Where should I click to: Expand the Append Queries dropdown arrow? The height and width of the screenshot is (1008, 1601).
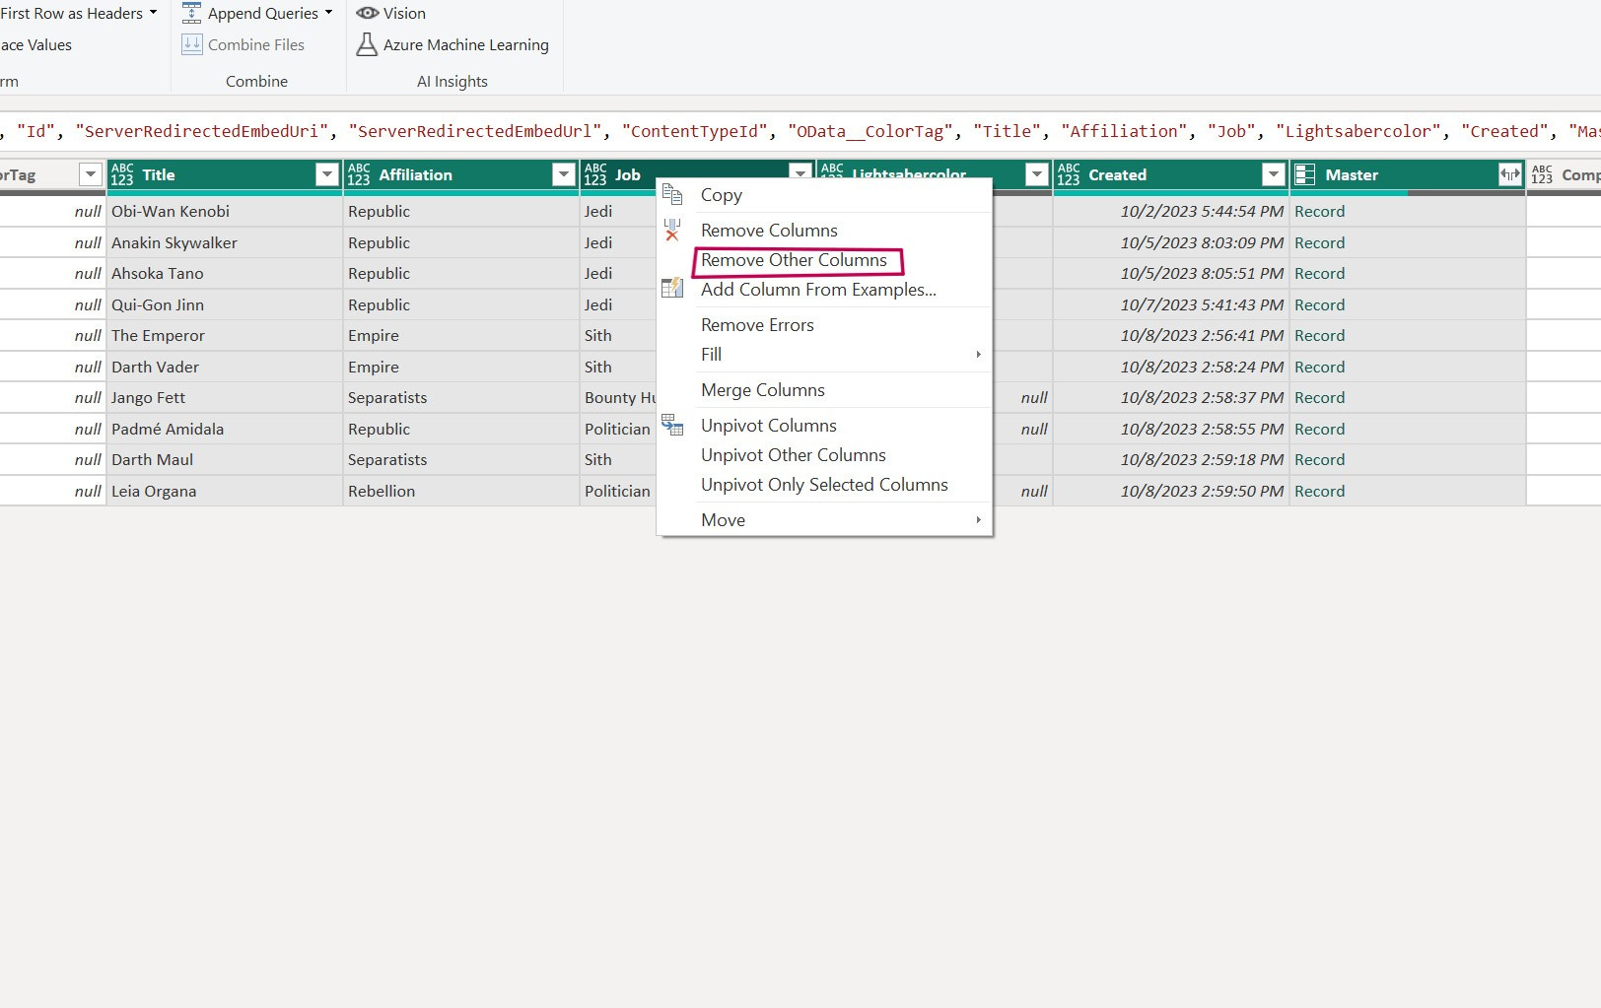click(329, 13)
